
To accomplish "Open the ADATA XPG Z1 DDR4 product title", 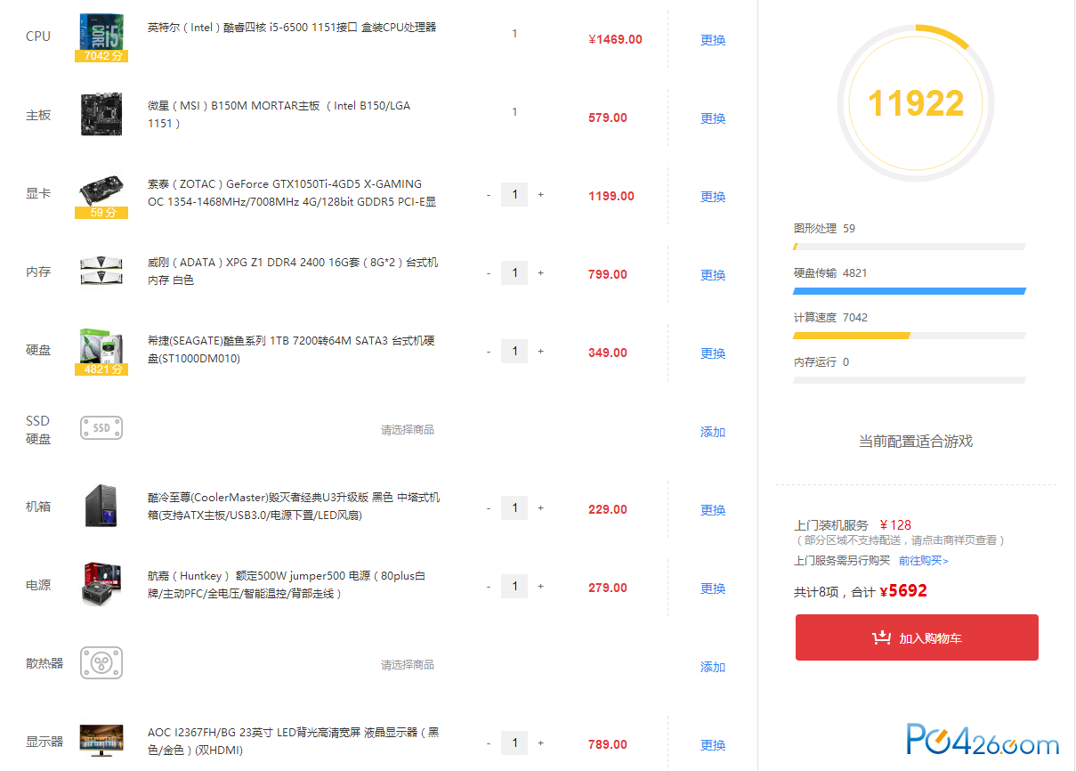I will click(x=293, y=272).
